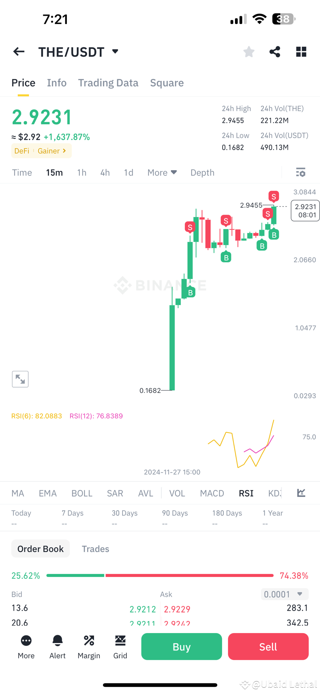Toggle the VOL indicator
The width and height of the screenshot is (320, 693).
click(177, 493)
